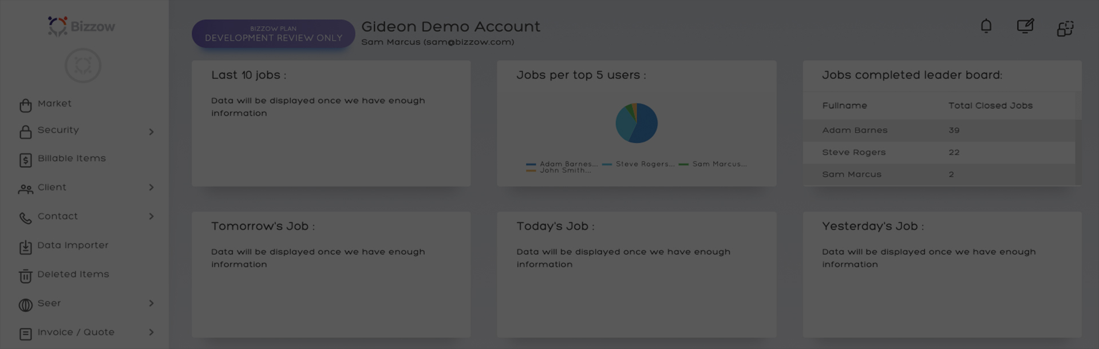This screenshot has width=1099, height=349.
Task: Expand the Client menu chevron
Action: coord(151,188)
